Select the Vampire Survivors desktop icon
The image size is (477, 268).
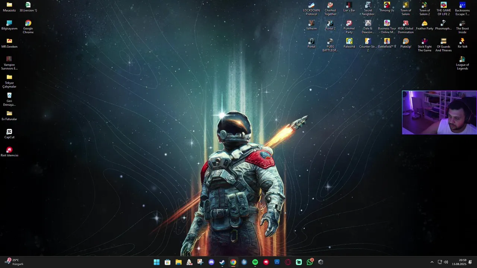[9, 63]
